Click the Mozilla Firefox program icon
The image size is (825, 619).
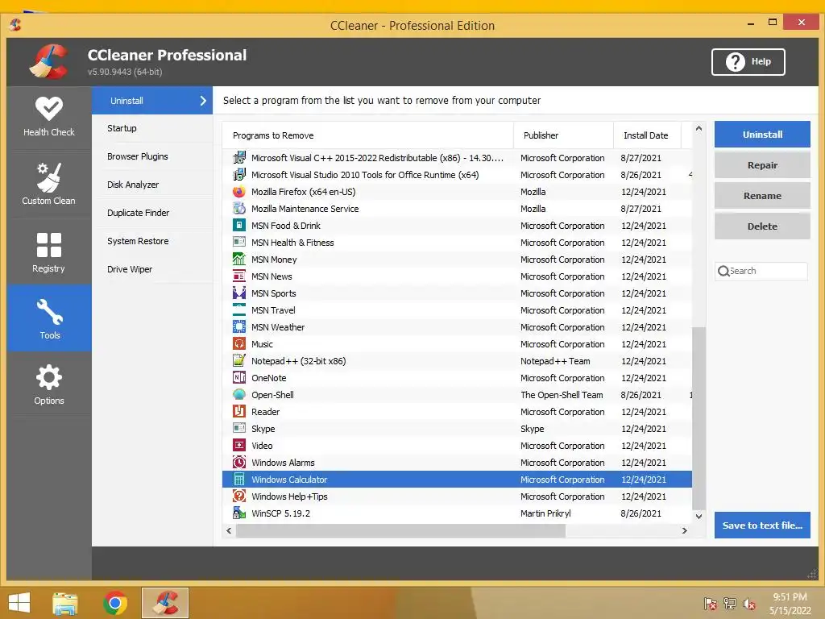click(x=238, y=192)
